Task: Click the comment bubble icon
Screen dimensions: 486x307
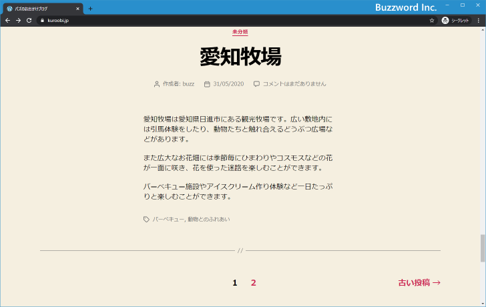Action: point(256,84)
